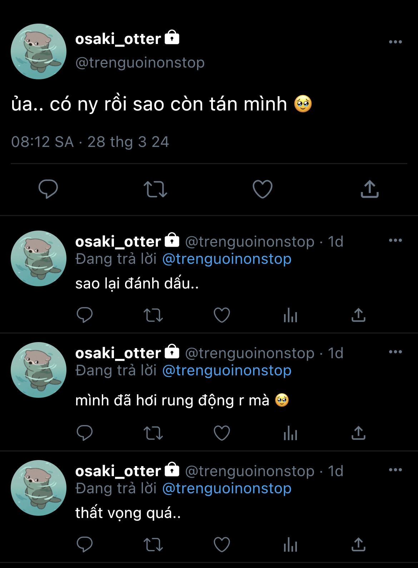The height and width of the screenshot is (568, 418).
Task: Retweet the 'sao lại đánh dấu' reply
Action: [x=153, y=315]
